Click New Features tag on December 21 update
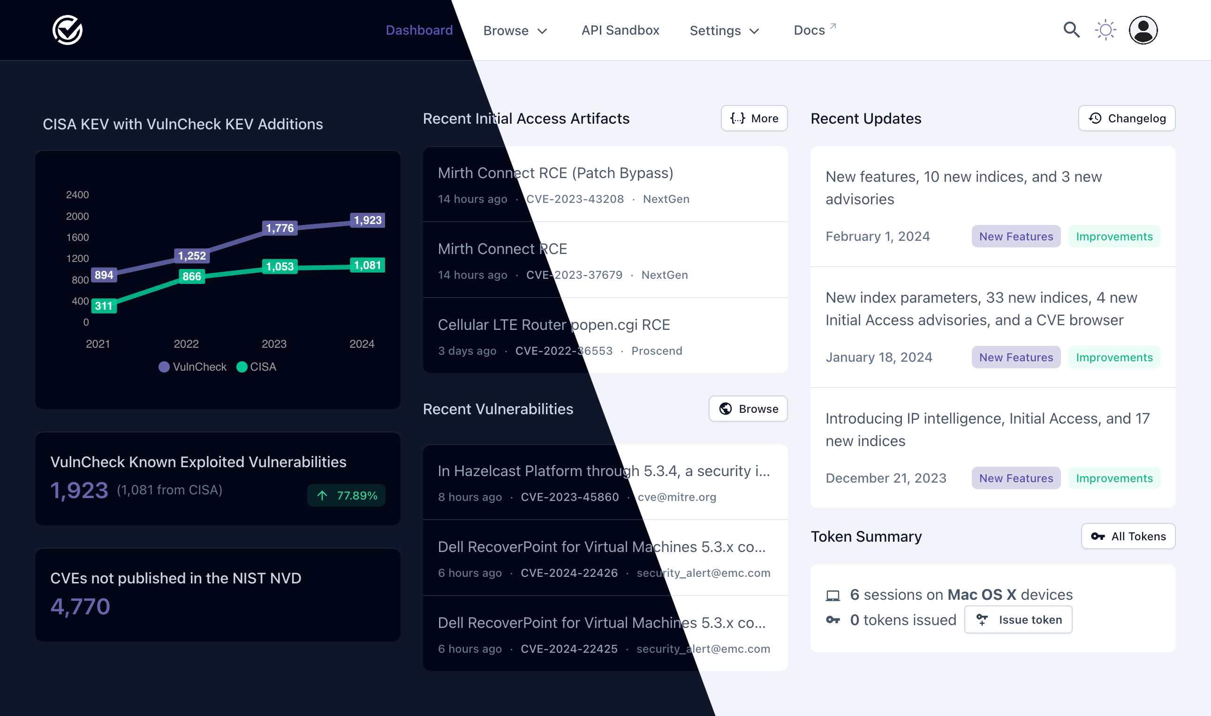The image size is (1211, 716). coord(1016,478)
